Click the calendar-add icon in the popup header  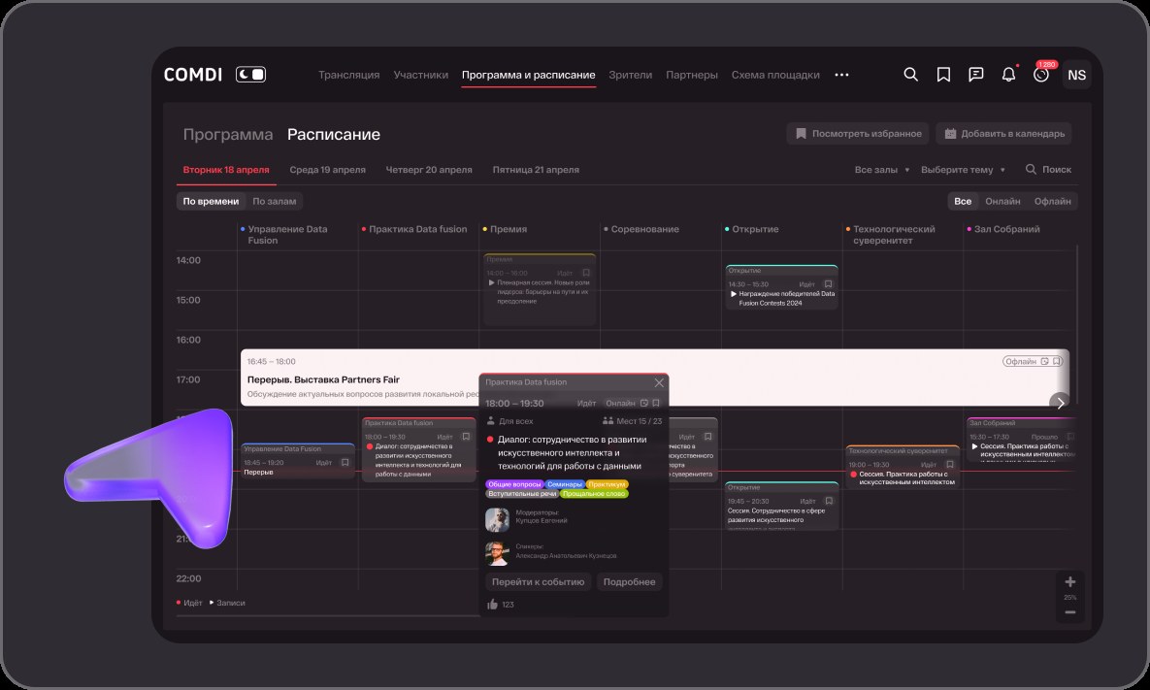click(x=644, y=404)
